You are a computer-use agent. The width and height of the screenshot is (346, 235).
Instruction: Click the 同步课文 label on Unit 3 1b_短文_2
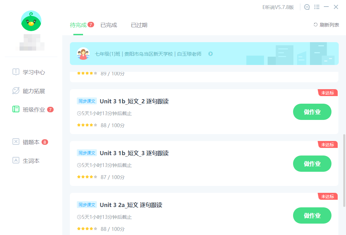pos(86,101)
